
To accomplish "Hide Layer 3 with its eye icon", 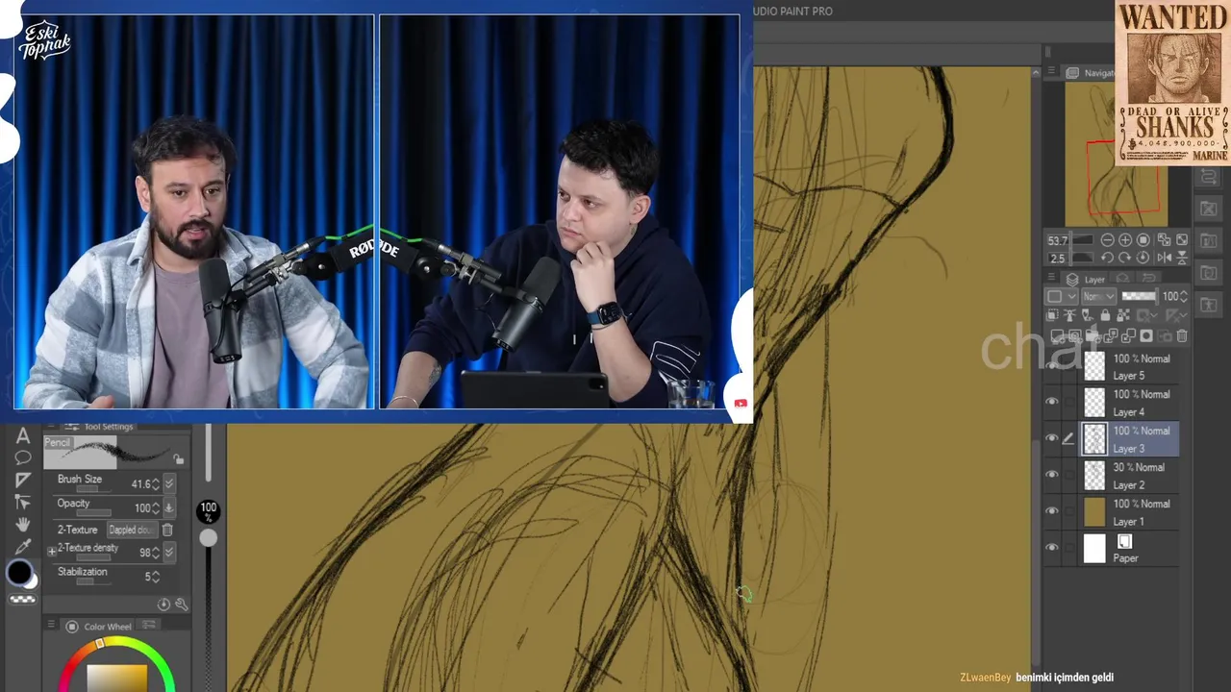I will (x=1052, y=438).
